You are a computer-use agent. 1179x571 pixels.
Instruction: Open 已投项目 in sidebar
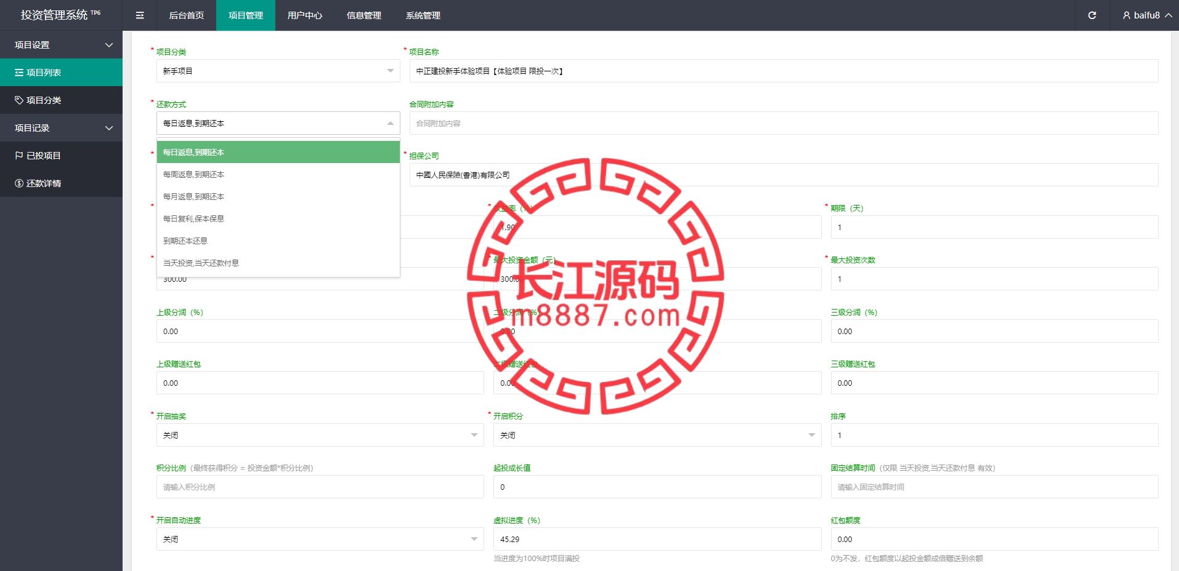click(x=61, y=156)
